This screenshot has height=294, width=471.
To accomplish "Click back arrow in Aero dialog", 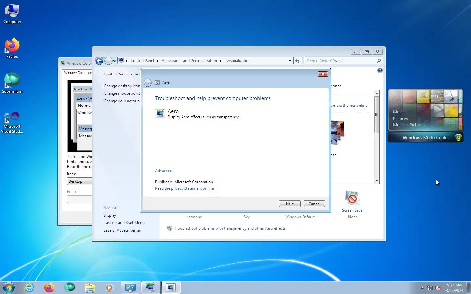I will click(x=148, y=83).
